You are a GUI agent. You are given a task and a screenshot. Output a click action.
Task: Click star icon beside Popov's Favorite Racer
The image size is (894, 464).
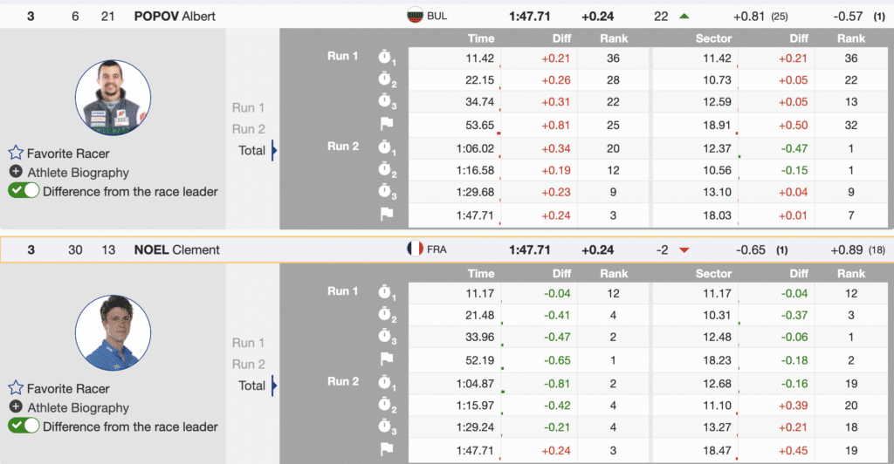click(x=16, y=153)
